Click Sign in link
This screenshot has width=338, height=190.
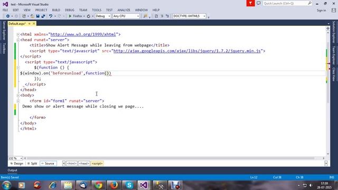tap(321, 11)
